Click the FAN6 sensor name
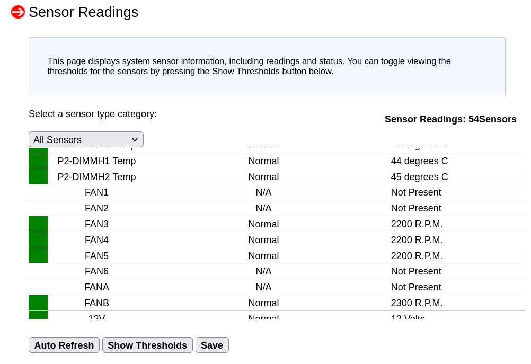Screen dimensions: 531x364 coord(96,271)
